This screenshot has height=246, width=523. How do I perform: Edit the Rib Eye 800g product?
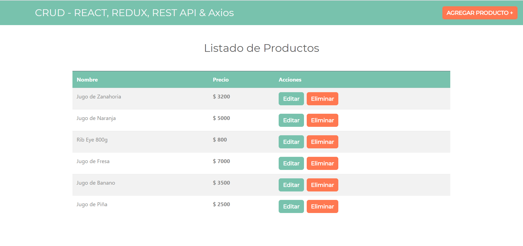[291, 142]
